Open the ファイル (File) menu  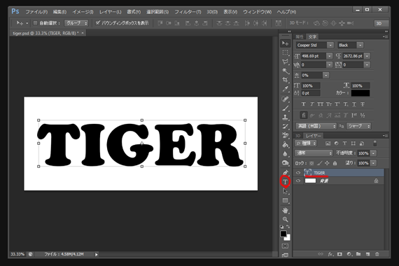(x=36, y=12)
